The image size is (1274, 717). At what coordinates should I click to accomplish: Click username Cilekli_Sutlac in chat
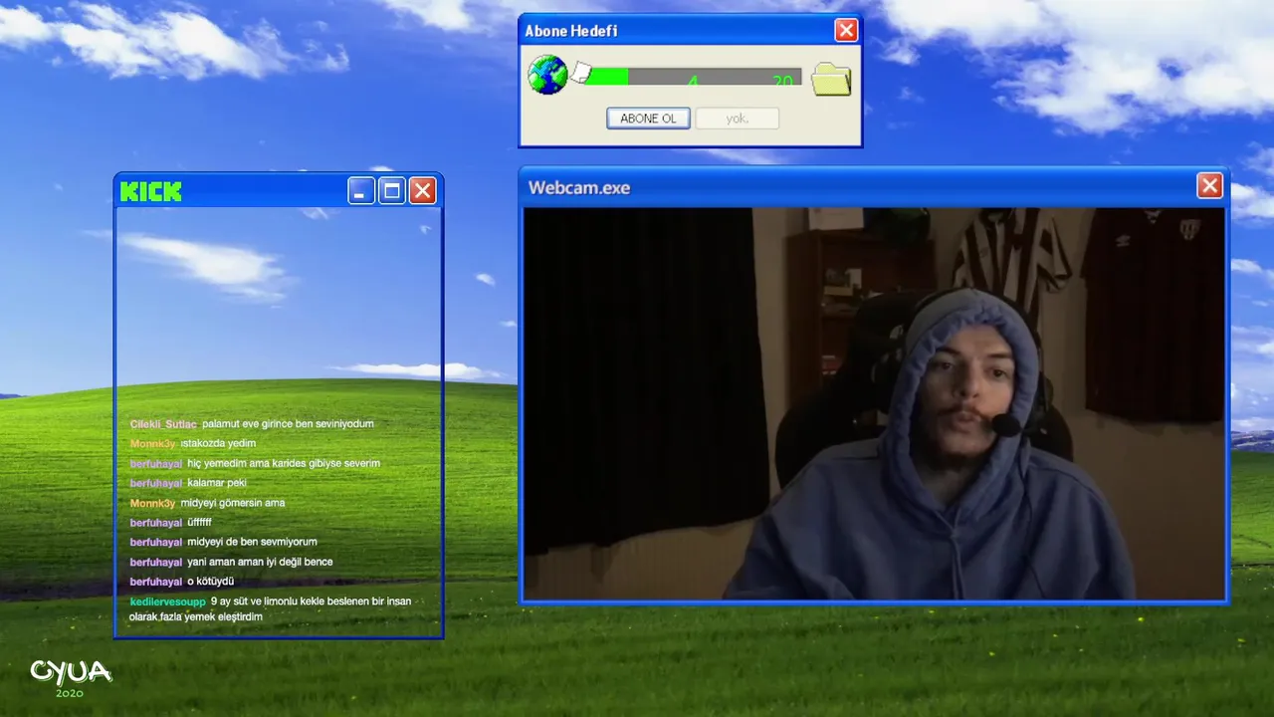point(163,424)
